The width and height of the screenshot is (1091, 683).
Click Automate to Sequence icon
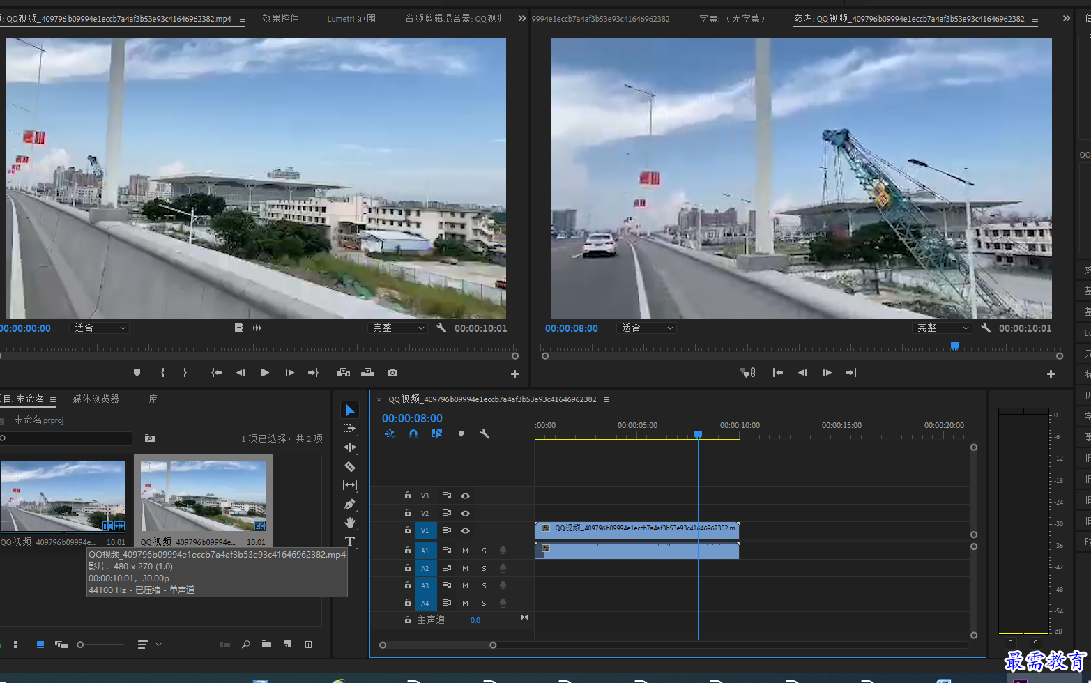pos(224,645)
